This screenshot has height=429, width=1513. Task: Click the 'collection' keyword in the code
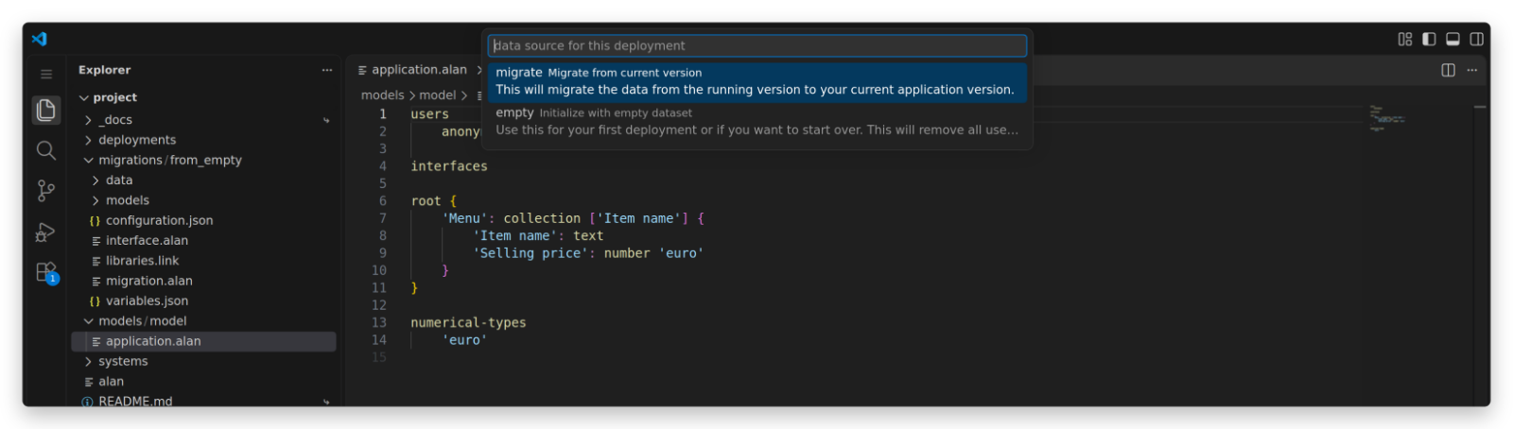pyautogui.click(x=542, y=218)
